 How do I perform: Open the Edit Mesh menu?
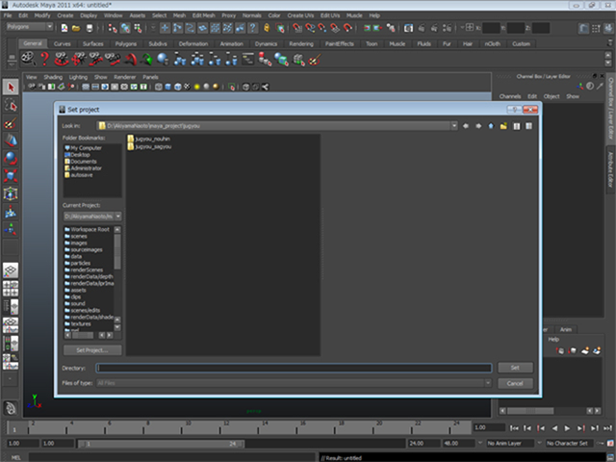[203, 15]
